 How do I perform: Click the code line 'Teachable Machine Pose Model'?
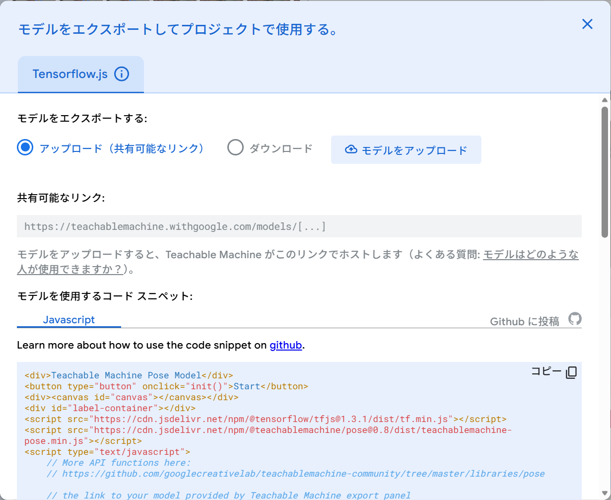click(x=129, y=375)
